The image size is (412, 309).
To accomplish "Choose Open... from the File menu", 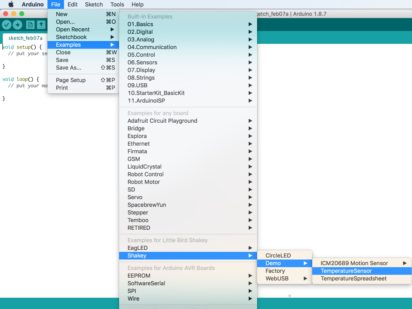I will click(83, 22).
